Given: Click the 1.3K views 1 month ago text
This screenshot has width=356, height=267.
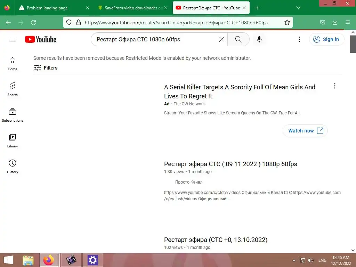Looking at the screenshot, I should 188,172.
